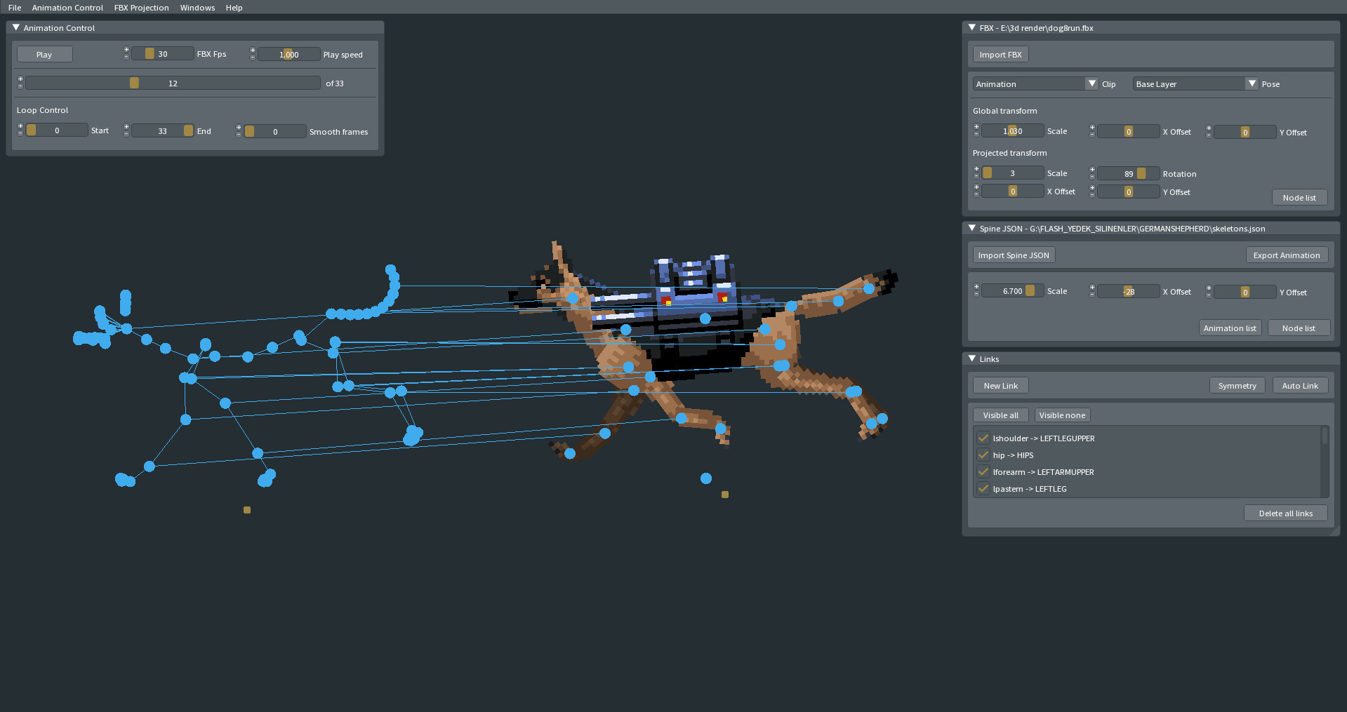This screenshot has height=712, width=1347.
Task: Increment the Rotation value under Projected transform
Action: pyautogui.click(x=1092, y=168)
